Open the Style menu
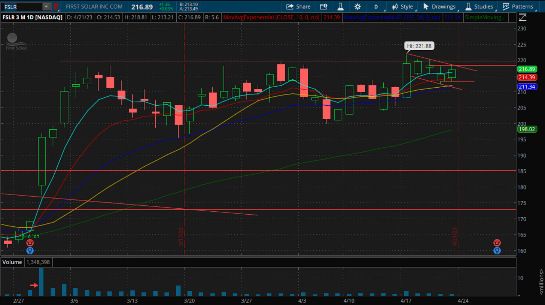Image resolution: width=545 pixels, height=305 pixels. [x=402, y=7]
